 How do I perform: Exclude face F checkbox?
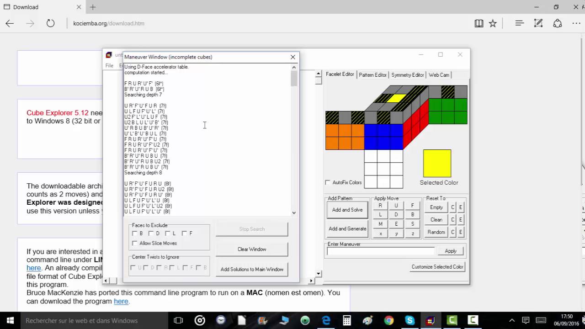184,233
